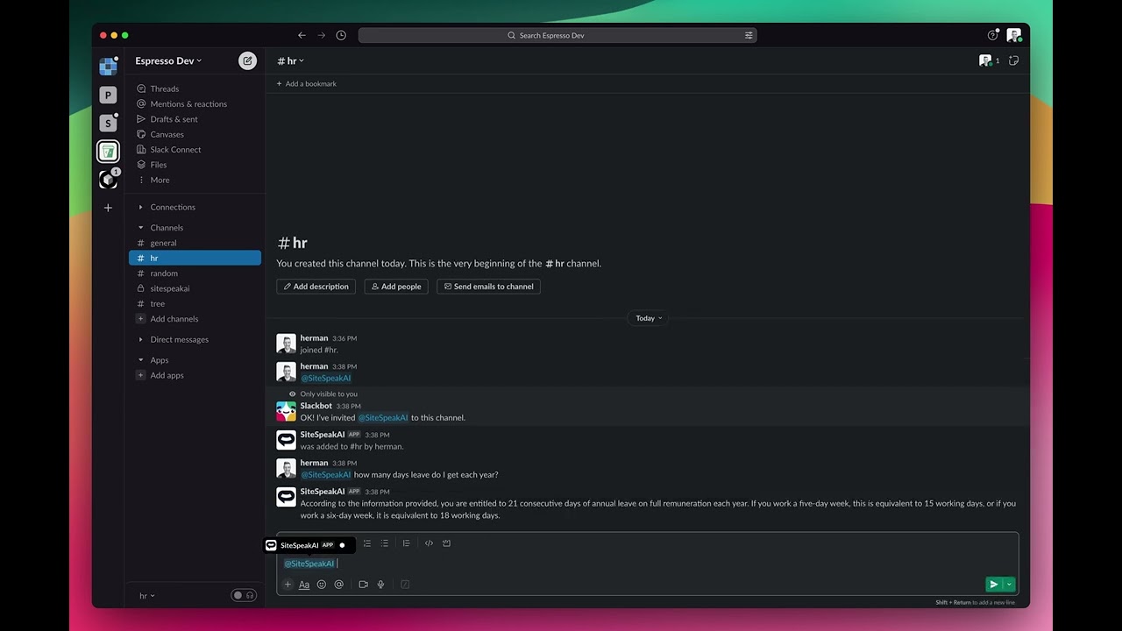Click @SiteSpeakAI mention in herman's question

pos(326,475)
